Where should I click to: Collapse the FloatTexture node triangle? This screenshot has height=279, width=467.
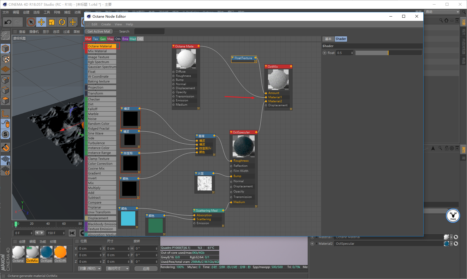click(233, 58)
